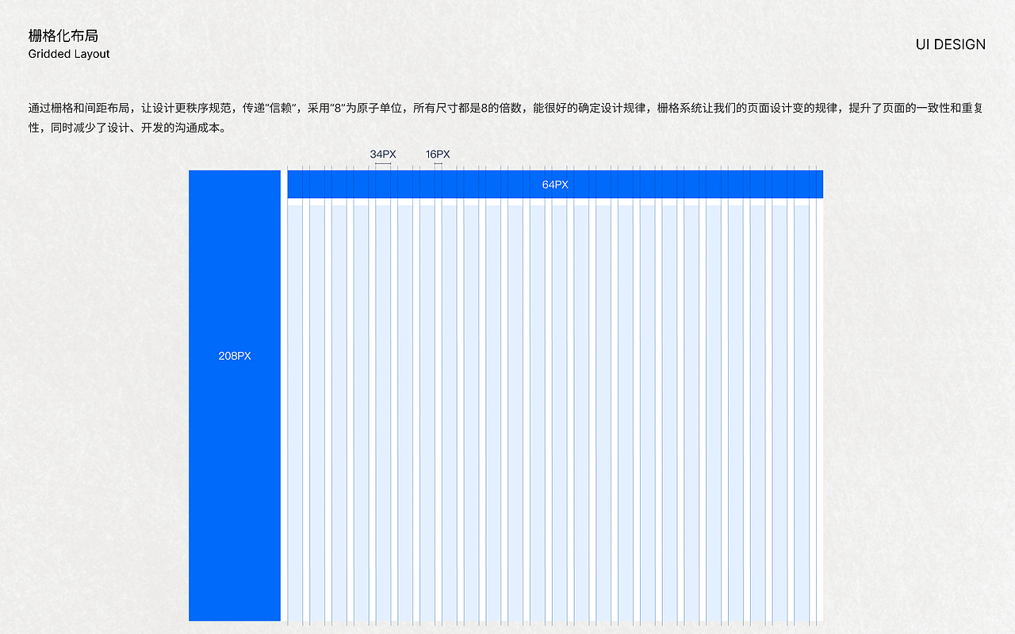Click the bottom edge of the grid area
Screen dimensions: 1015x634
(x=555, y=621)
